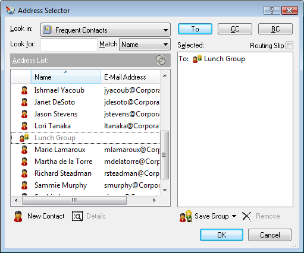Screen dimensions: 304x253
Task: Click the horizontal scrollbar thumb
Action: point(74,200)
